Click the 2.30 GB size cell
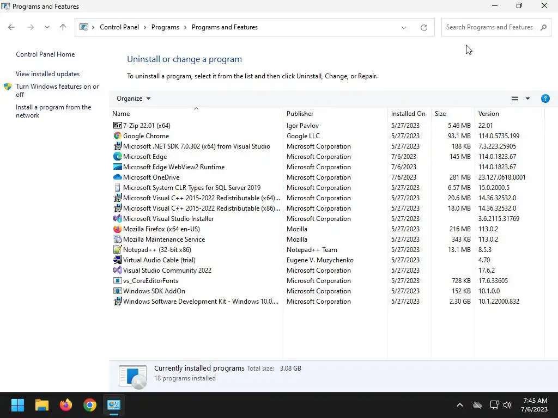This screenshot has width=558, height=418. click(460, 302)
